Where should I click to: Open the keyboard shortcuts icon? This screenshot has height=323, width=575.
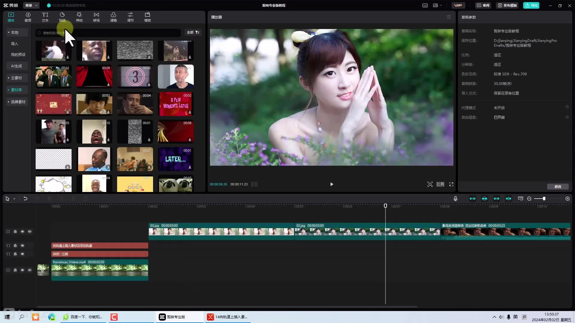(x=425, y=5)
